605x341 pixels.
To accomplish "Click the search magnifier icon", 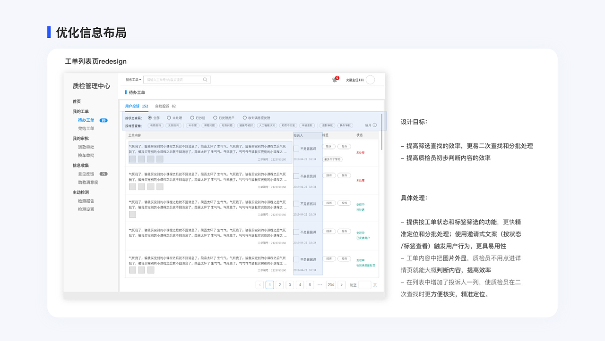I will click(205, 79).
